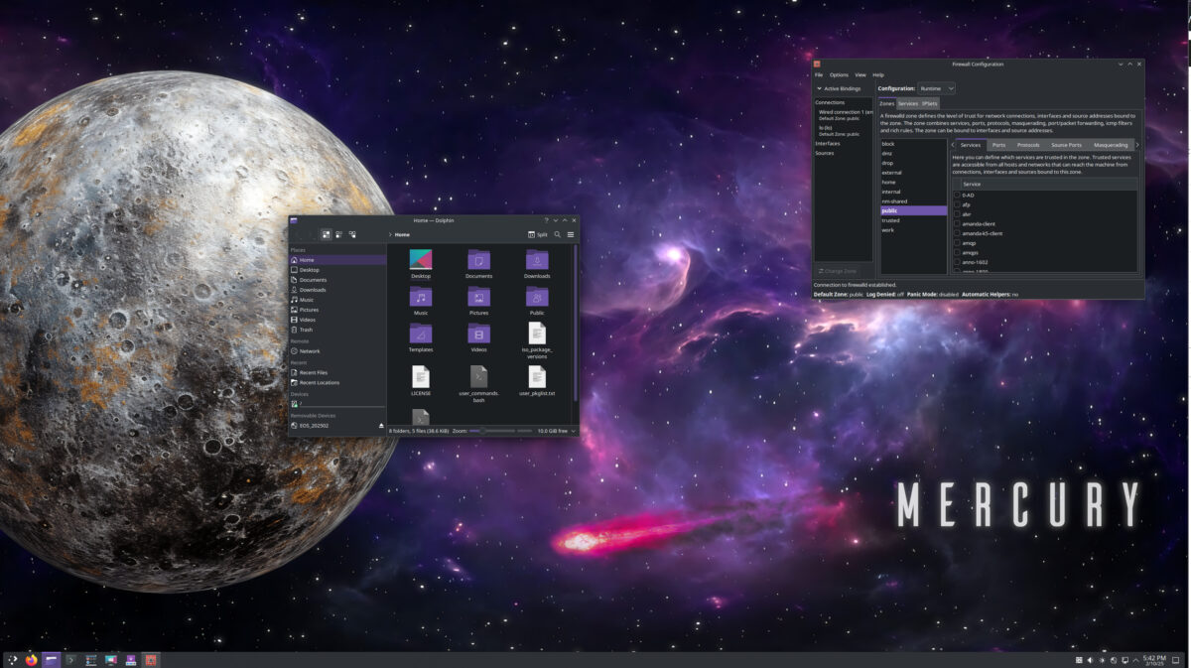Open Dolphin's search tool
This screenshot has height=668, width=1191.
[557, 234]
